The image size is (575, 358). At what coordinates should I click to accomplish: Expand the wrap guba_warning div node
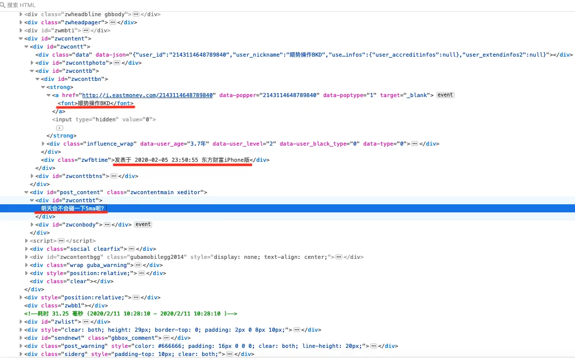[26, 265]
